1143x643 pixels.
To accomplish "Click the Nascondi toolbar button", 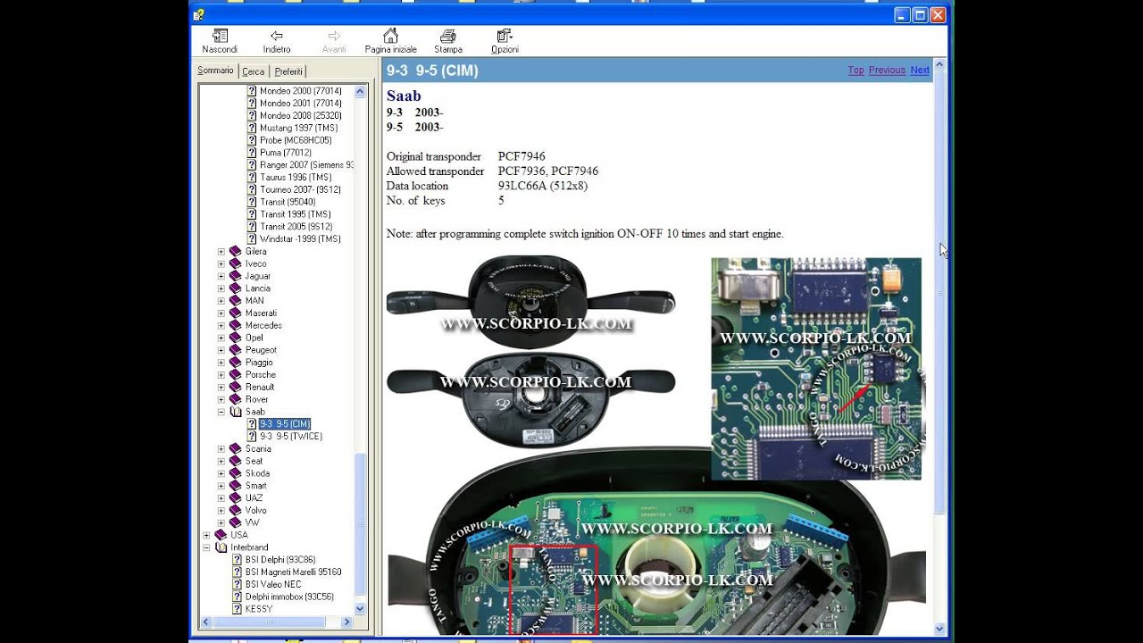I will [x=220, y=41].
